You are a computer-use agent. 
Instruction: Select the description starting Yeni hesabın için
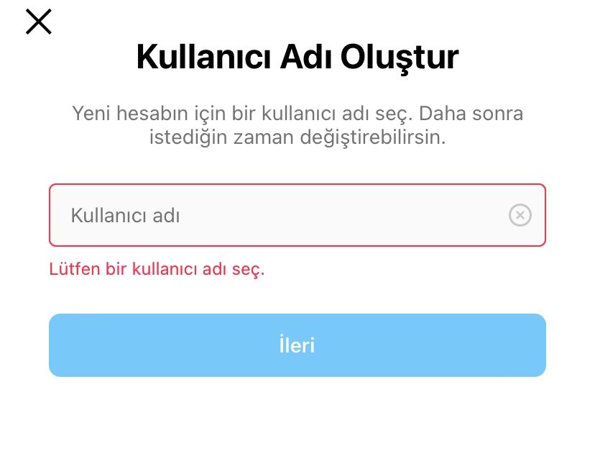[297, 125]
